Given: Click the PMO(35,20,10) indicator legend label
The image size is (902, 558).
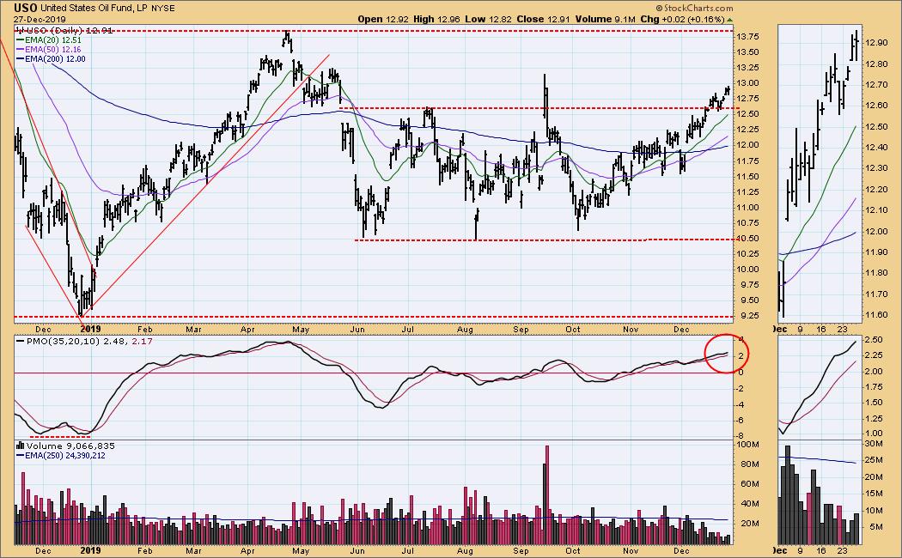Looking at the screenshot, I should pyautogui.click(x=53, y=343).
